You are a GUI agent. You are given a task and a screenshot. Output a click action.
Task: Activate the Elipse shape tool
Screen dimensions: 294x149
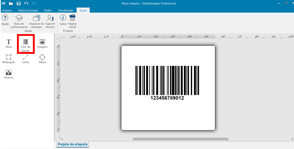pyautogui.click(x=42, y=59)
